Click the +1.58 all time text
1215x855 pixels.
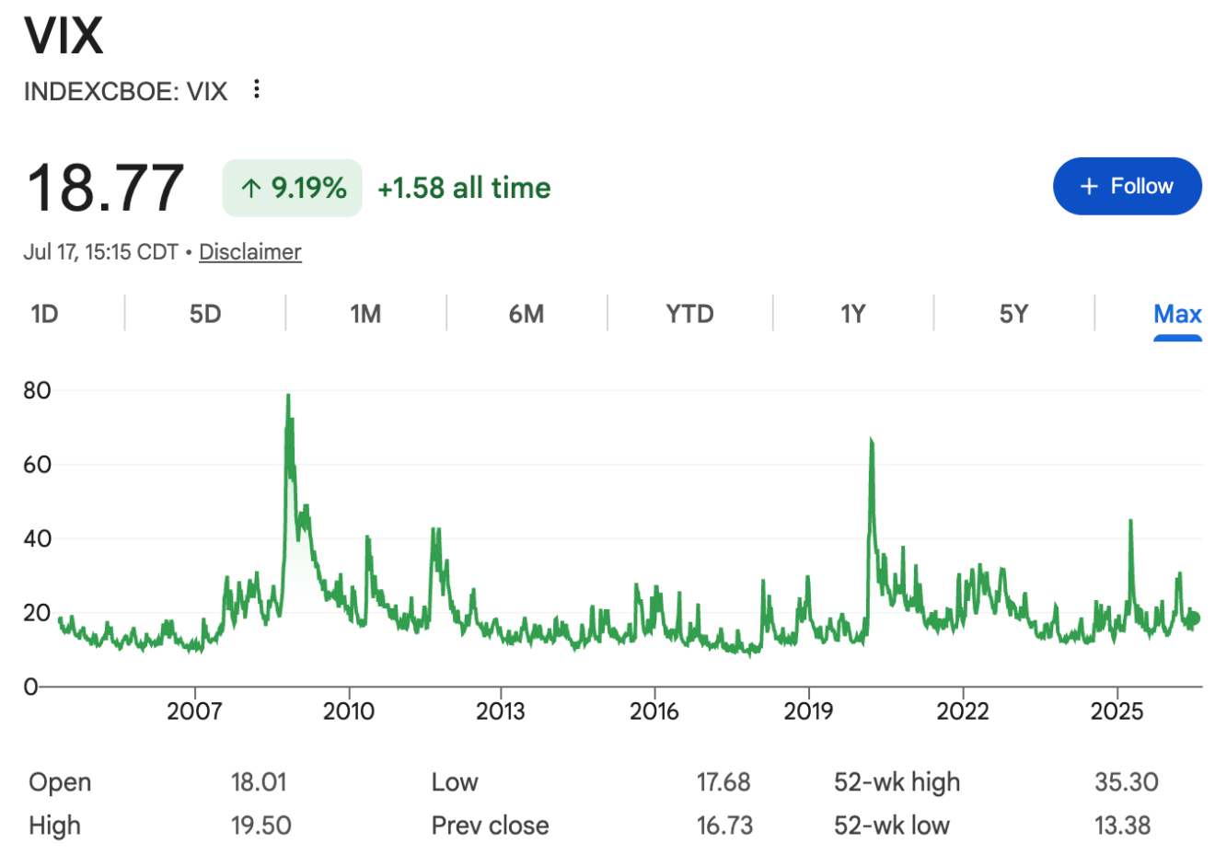[x=464, y=188]
